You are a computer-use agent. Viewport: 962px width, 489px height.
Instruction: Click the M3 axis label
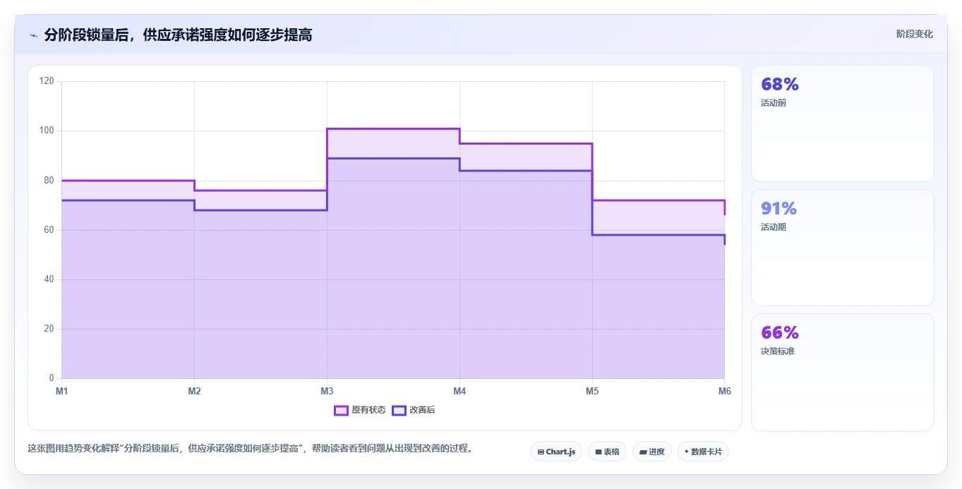327,391
